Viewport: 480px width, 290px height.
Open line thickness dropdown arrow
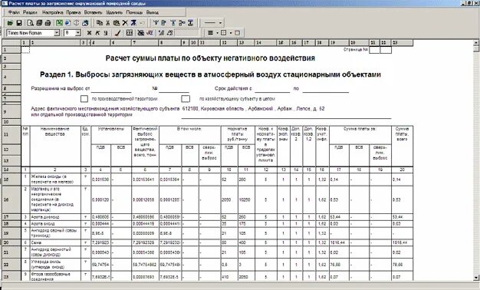point(217,33)
